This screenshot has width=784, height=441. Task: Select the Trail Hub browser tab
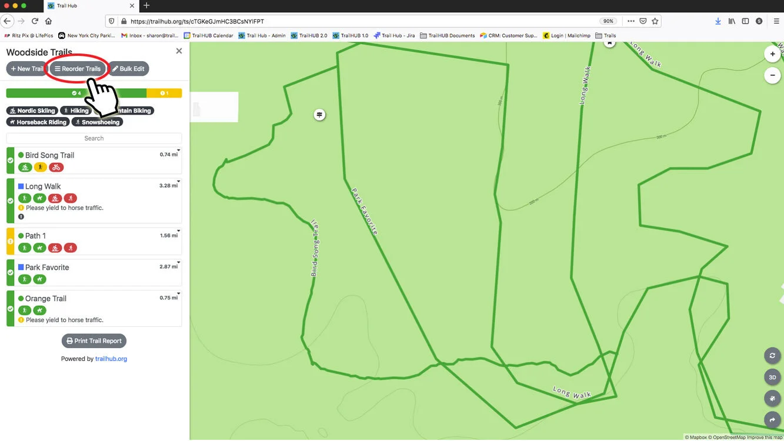tap(90, 6)
